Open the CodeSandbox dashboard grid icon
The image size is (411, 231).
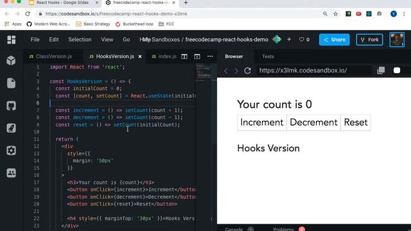point(12,40)
